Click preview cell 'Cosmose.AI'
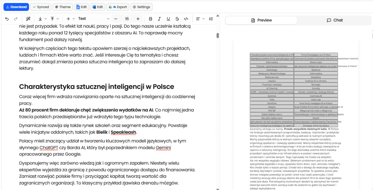Viewport: 373px width, 190px height. (x=316, y=96)
